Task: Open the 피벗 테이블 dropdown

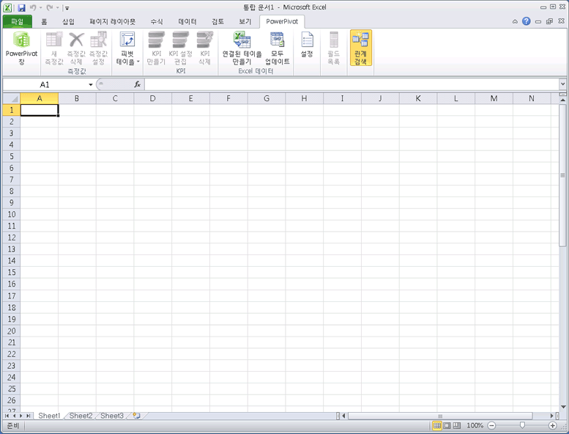Action: tap(127, 48)
